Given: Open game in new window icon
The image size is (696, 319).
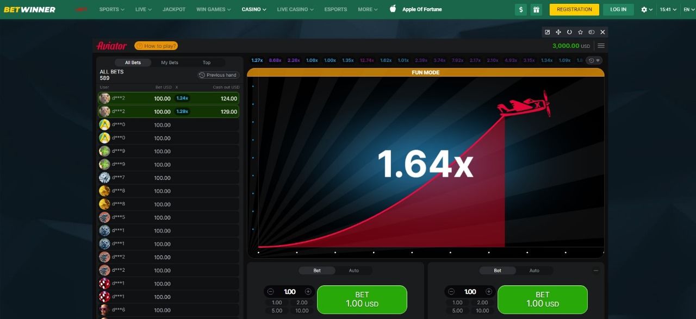Looking at the screenshot, I should pyautogui.click(x=548, y=33).
